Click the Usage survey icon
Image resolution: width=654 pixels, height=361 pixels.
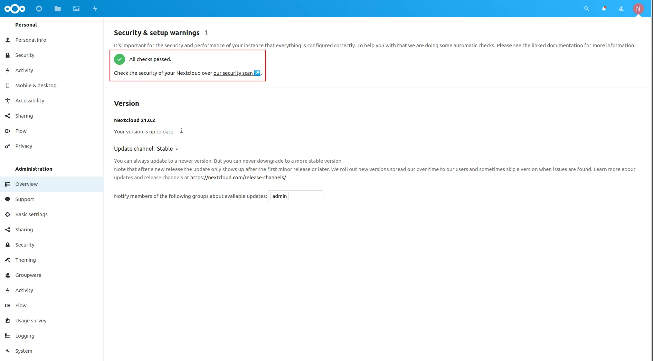[8, 321]
